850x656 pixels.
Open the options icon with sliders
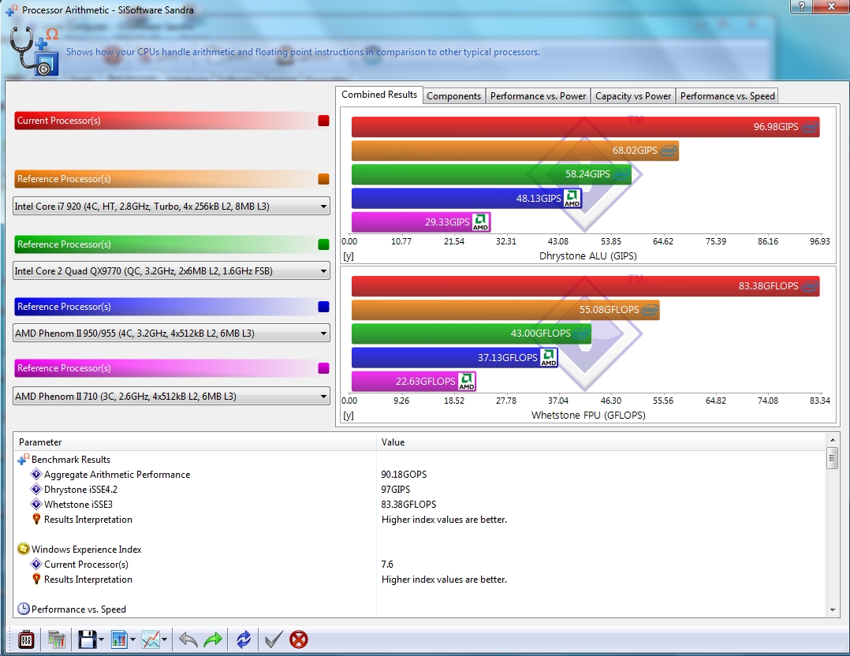click(26, 639)
